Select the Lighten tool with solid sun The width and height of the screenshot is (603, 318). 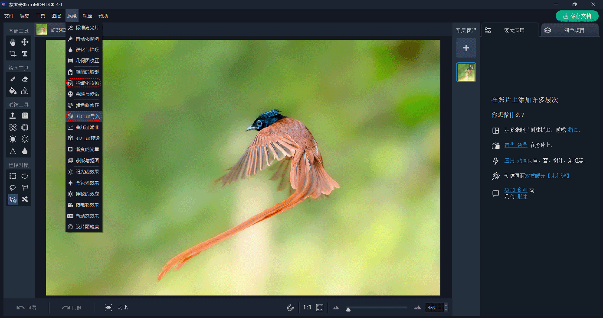coord(13,139)
